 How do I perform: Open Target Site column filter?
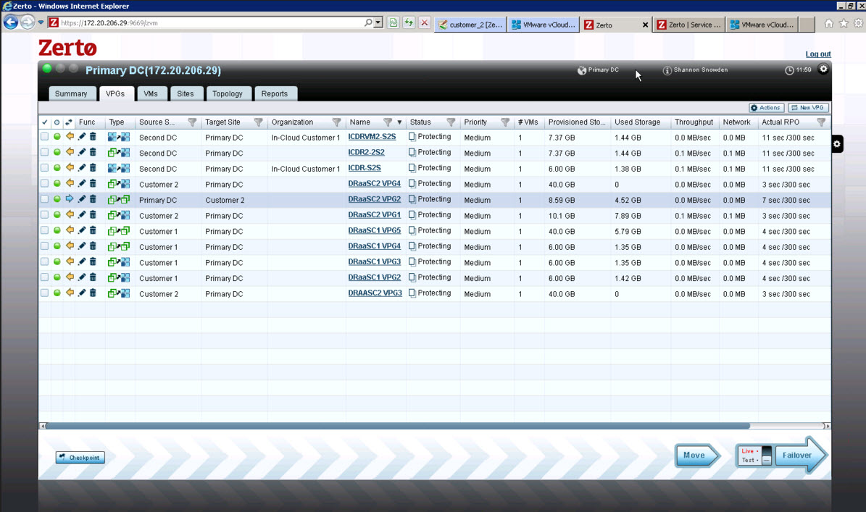(258, 122)
